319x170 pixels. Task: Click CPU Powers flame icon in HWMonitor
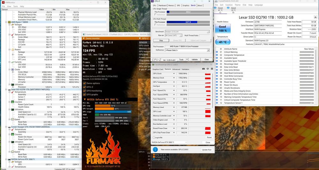(13, 49)
